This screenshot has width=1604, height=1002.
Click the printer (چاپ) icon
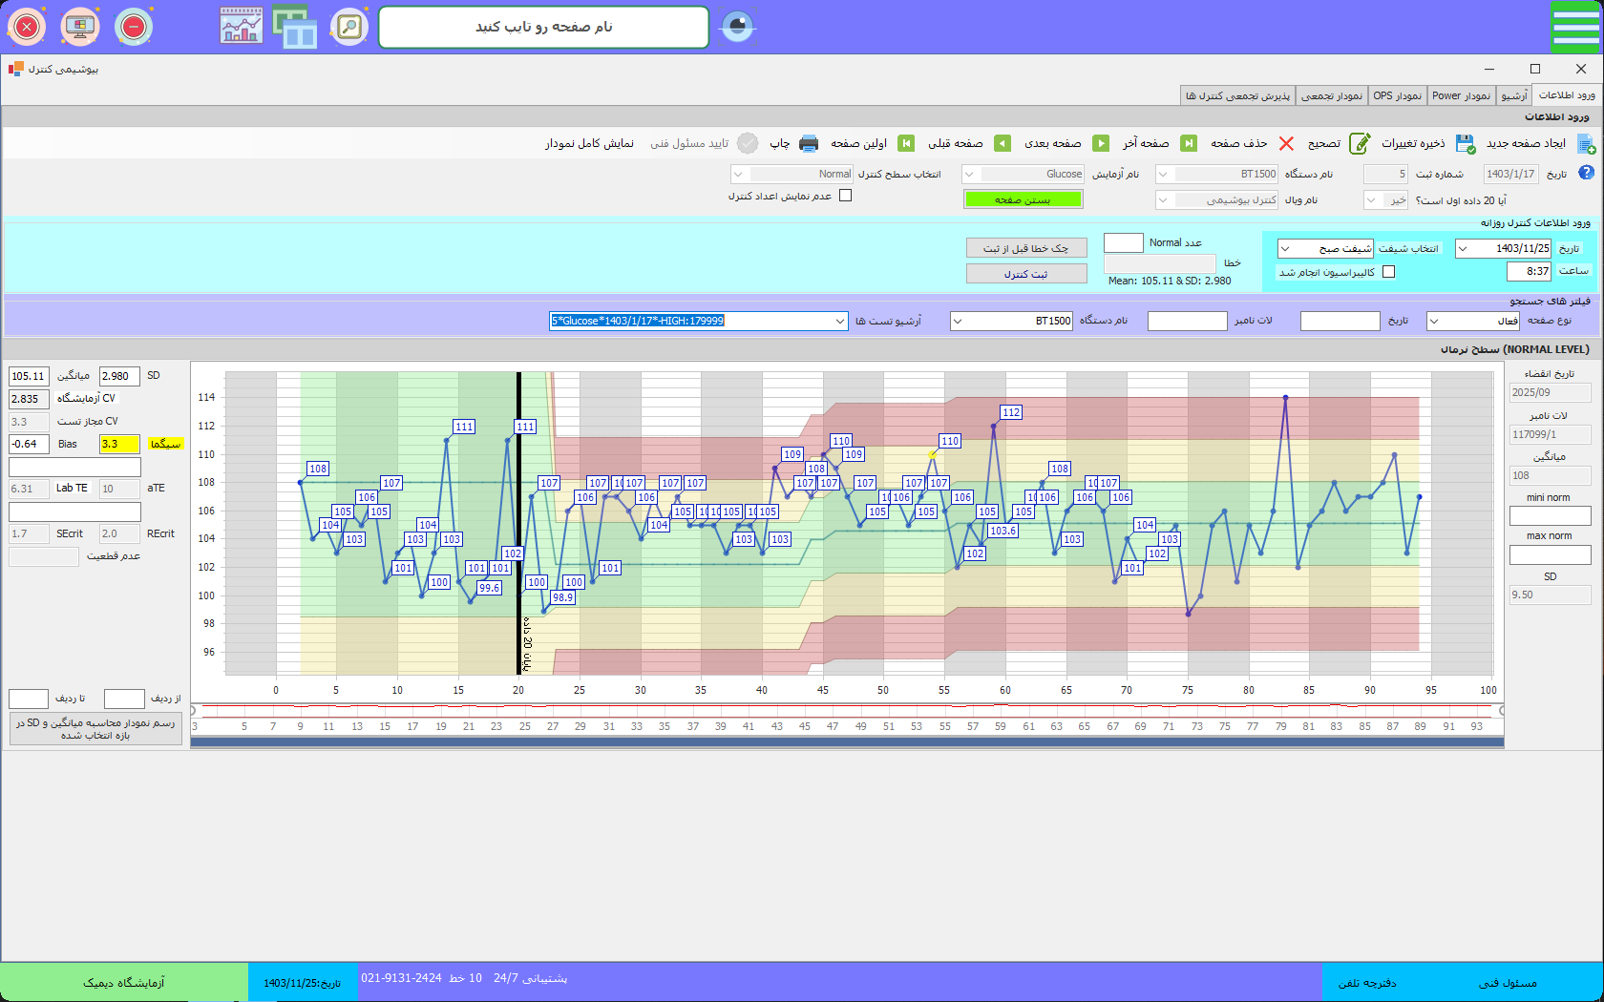click(809, 143)
